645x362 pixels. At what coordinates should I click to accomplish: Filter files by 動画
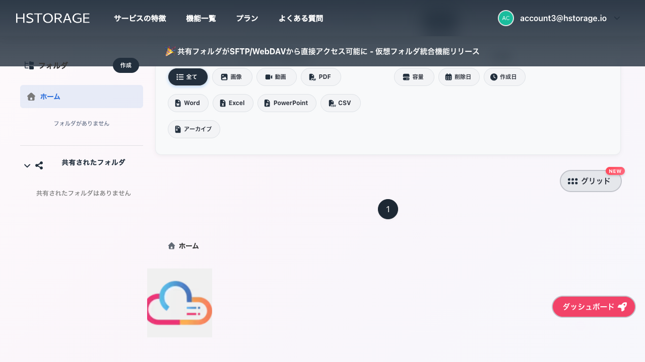276,77
